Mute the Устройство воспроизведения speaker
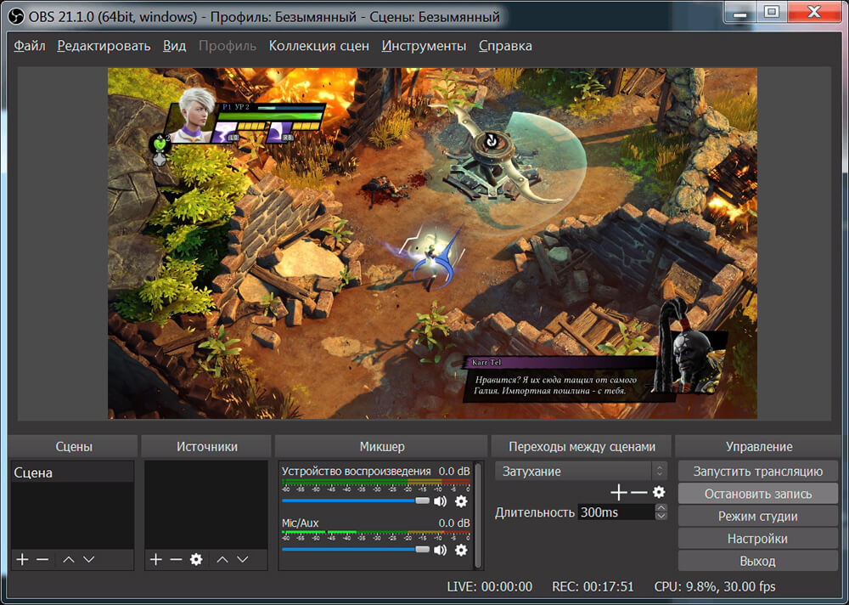This screenshot has width=849, height=605. click(440, 501)
